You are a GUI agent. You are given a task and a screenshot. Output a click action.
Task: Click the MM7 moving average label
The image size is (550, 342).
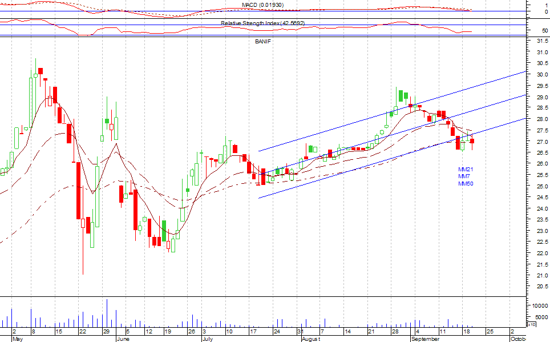464,176
